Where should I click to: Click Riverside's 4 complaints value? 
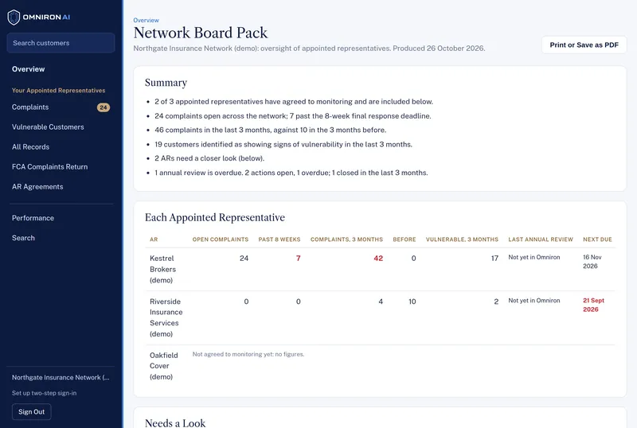tap(381, 302)
